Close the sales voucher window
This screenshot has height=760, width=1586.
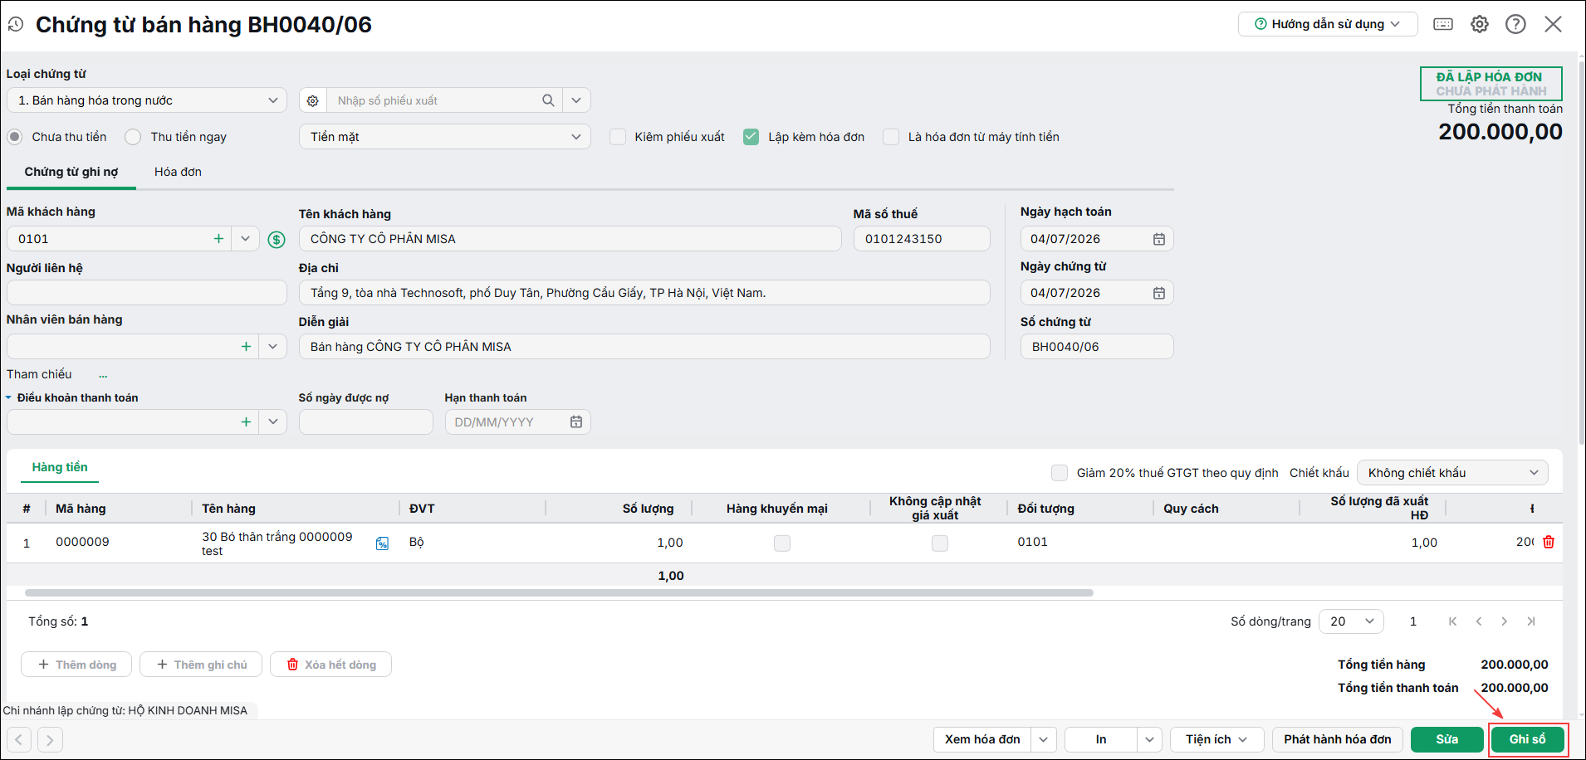pyautogui.click(x=1553, y=24)
